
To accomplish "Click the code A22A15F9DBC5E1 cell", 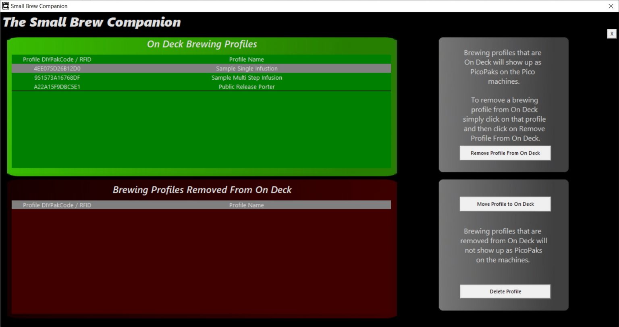I will [x=57, y=87].
